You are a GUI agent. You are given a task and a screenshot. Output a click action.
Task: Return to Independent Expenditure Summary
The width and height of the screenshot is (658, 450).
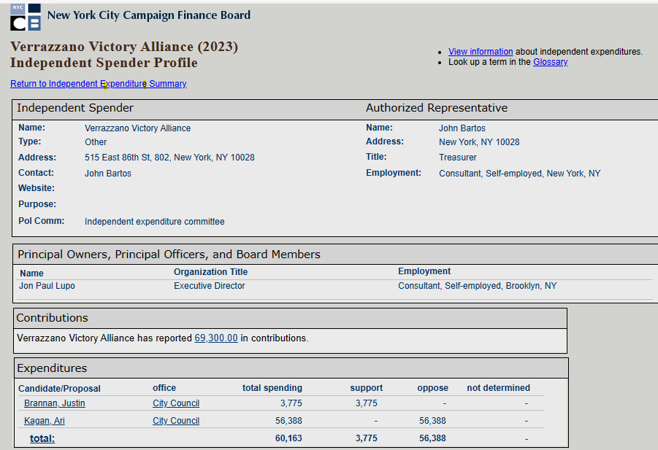[x=99, y=84]
